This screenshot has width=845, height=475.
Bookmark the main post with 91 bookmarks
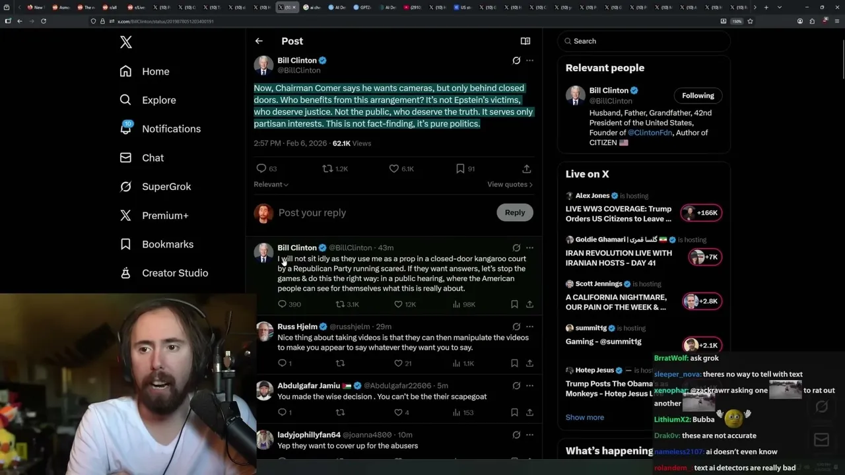(460, 169)
